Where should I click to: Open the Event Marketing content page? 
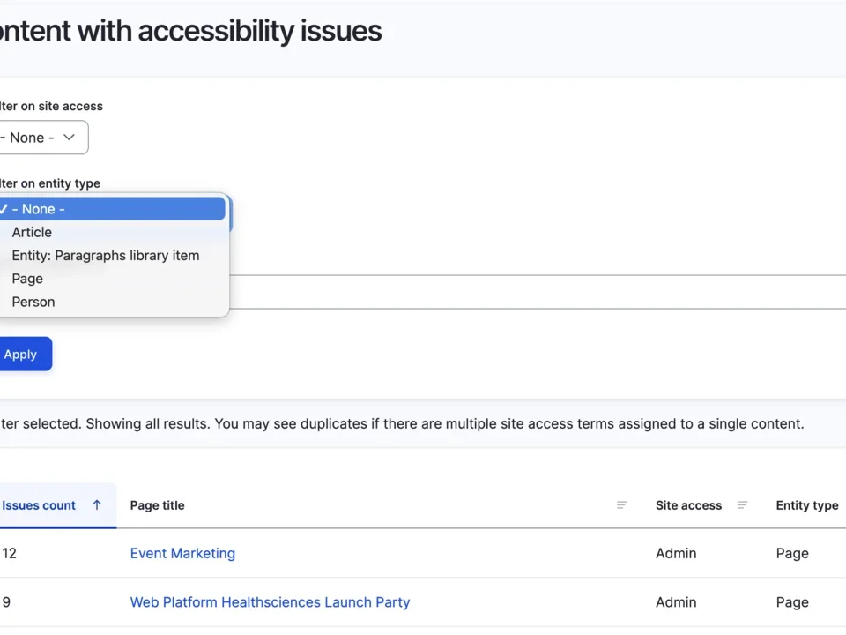tap(182, 553)
